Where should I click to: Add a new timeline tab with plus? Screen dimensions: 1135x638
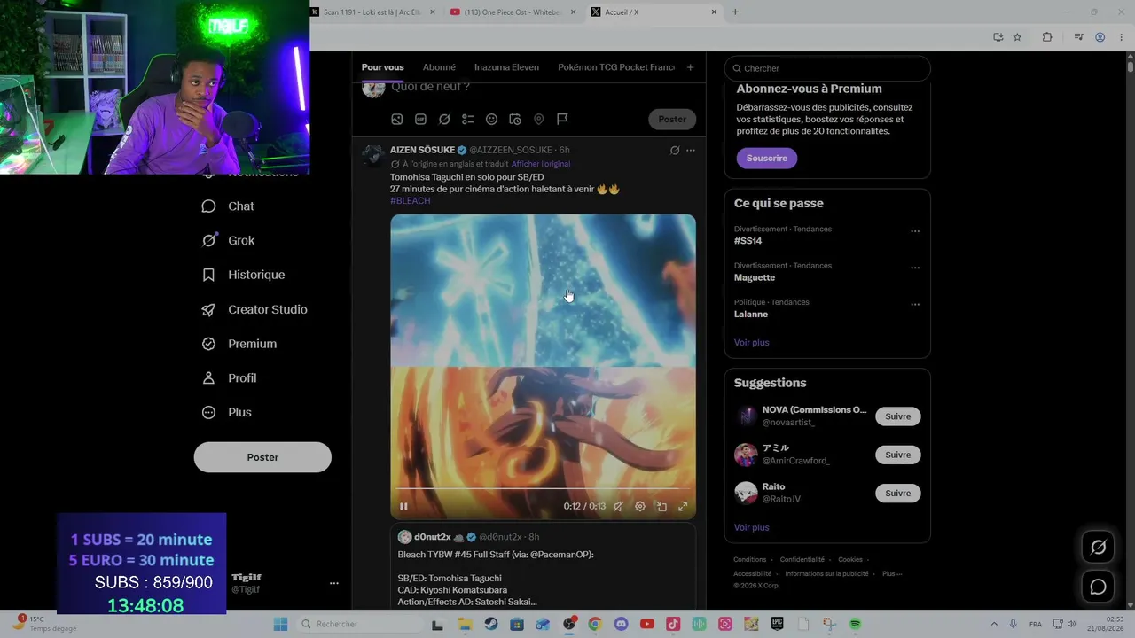tap(690, 67)
